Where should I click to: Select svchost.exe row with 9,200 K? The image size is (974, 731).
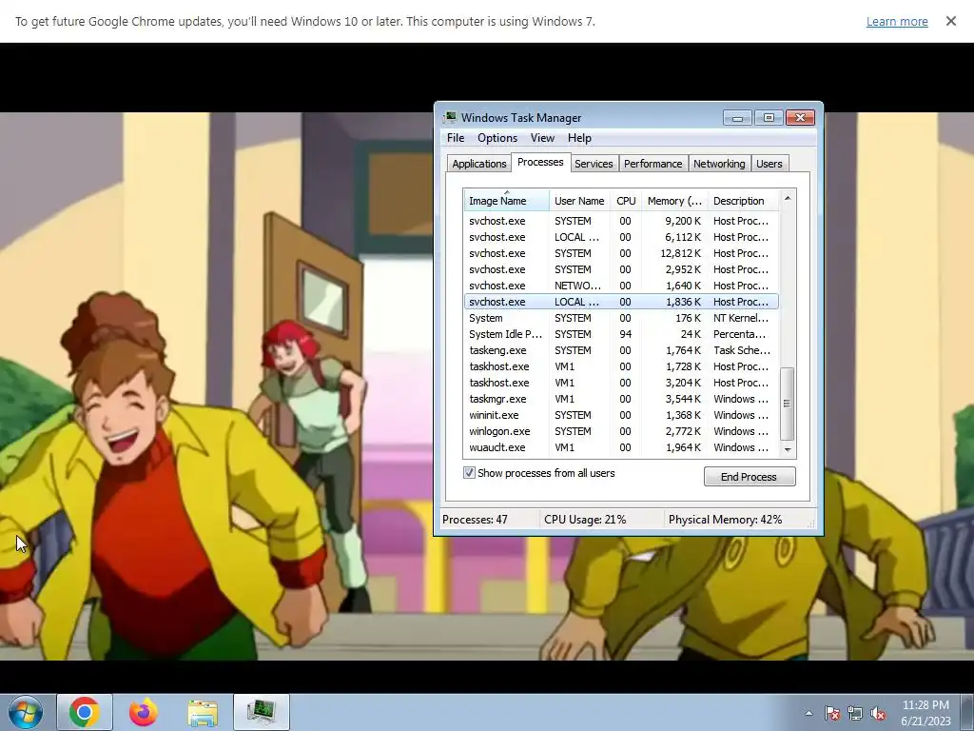pos(621,221)
